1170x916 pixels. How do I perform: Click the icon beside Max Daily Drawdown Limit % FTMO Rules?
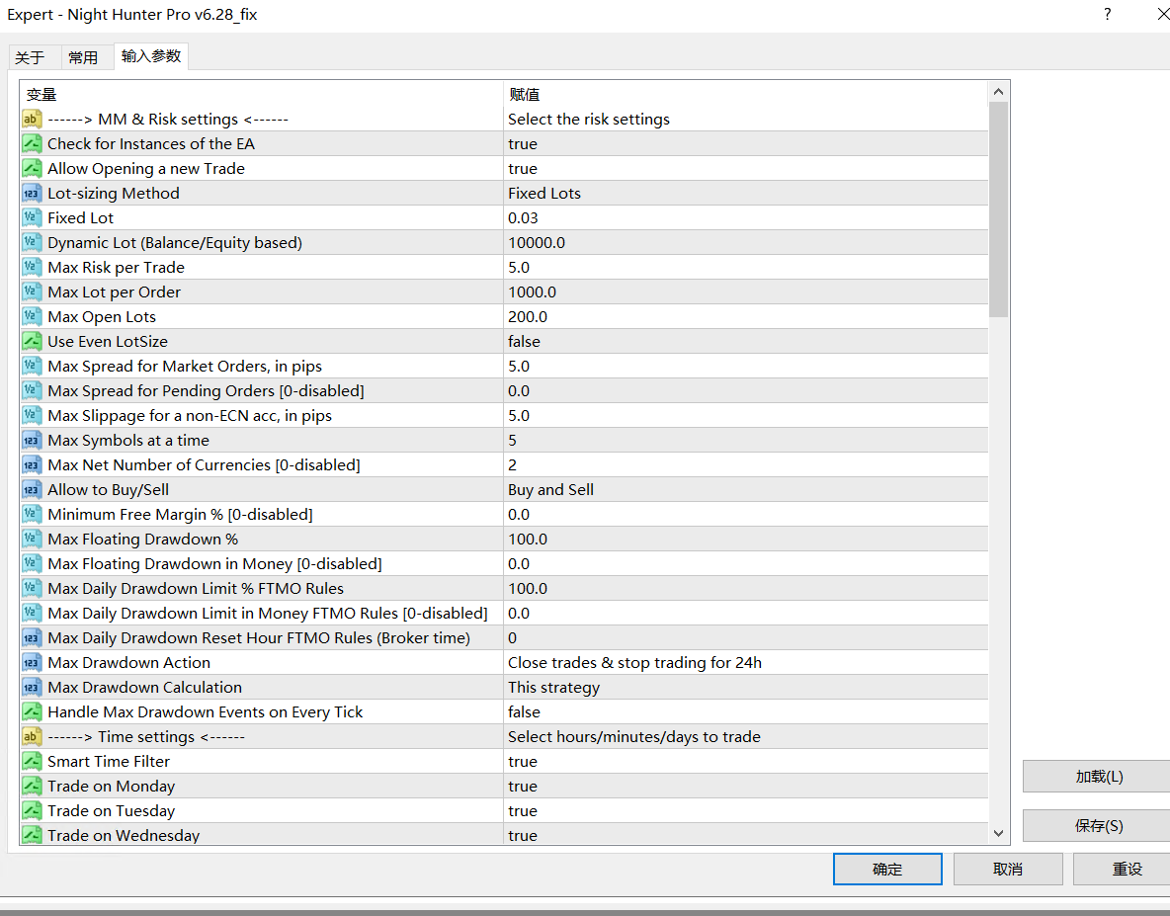coord(32,588)
